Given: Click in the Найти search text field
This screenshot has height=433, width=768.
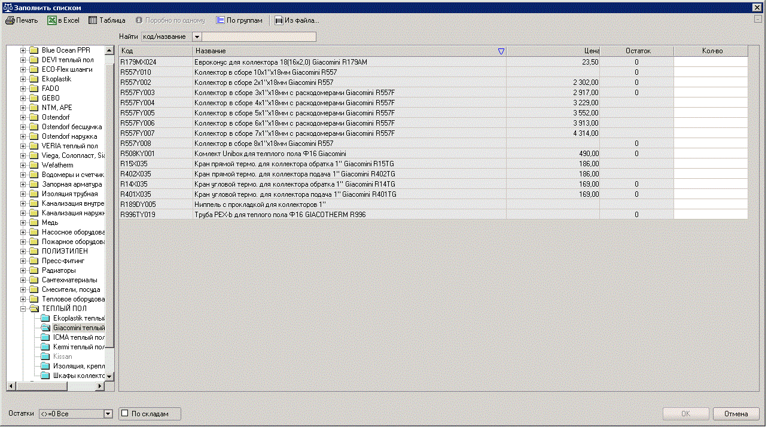Looking at the screenshot, I should click(x=259, y=37).
